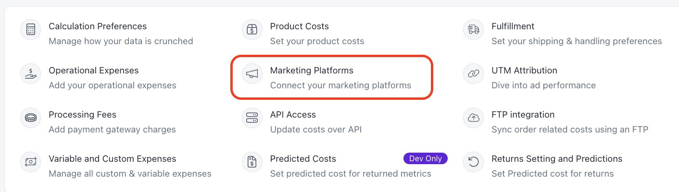Click the UTM Attribution chain link icon
The width and height of the screenshot is (679, 192).
474,74
